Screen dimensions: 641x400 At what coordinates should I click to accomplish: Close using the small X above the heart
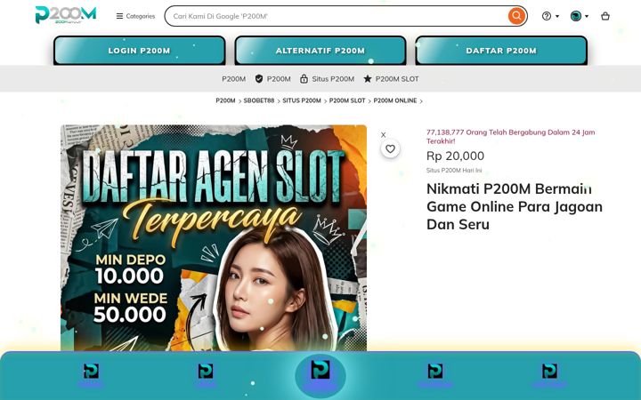(383, 135)
